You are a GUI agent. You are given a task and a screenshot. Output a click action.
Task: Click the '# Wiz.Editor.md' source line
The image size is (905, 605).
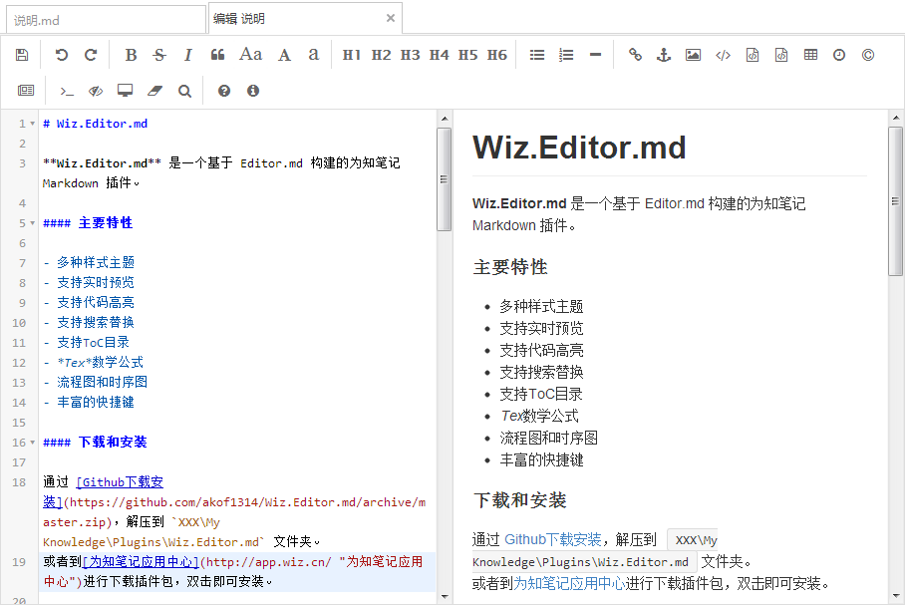[96, 124]
